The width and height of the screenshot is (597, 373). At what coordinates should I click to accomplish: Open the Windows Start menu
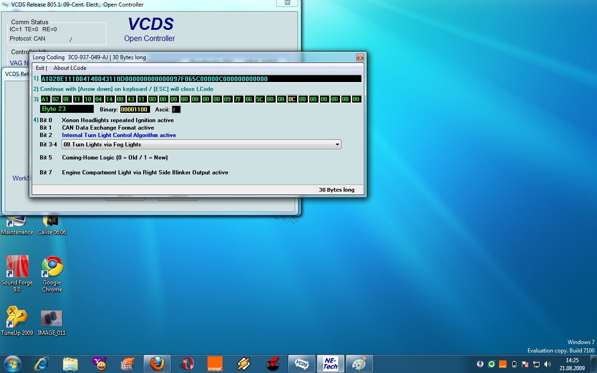(x=13, y=363)
